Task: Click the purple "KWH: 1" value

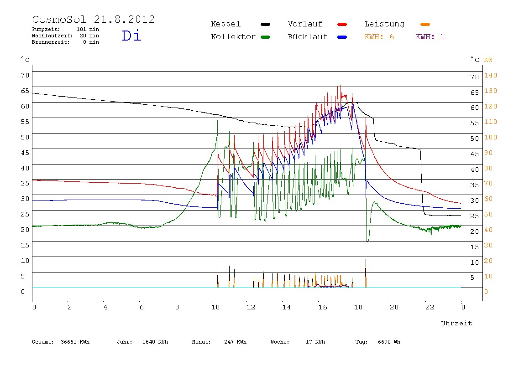Action: 430,37
